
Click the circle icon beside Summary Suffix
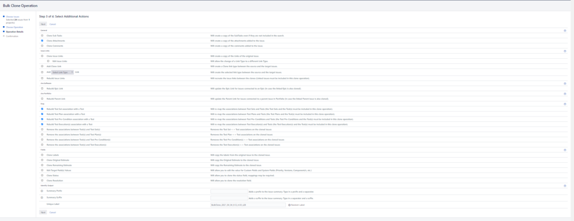tap(42, 198)
